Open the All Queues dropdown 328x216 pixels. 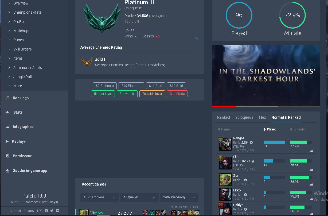pos(139,197)
